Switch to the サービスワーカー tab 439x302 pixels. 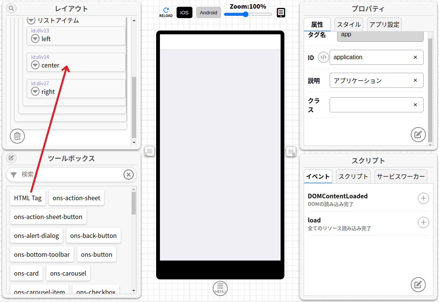pyautogui.click(x=401, y=176)
